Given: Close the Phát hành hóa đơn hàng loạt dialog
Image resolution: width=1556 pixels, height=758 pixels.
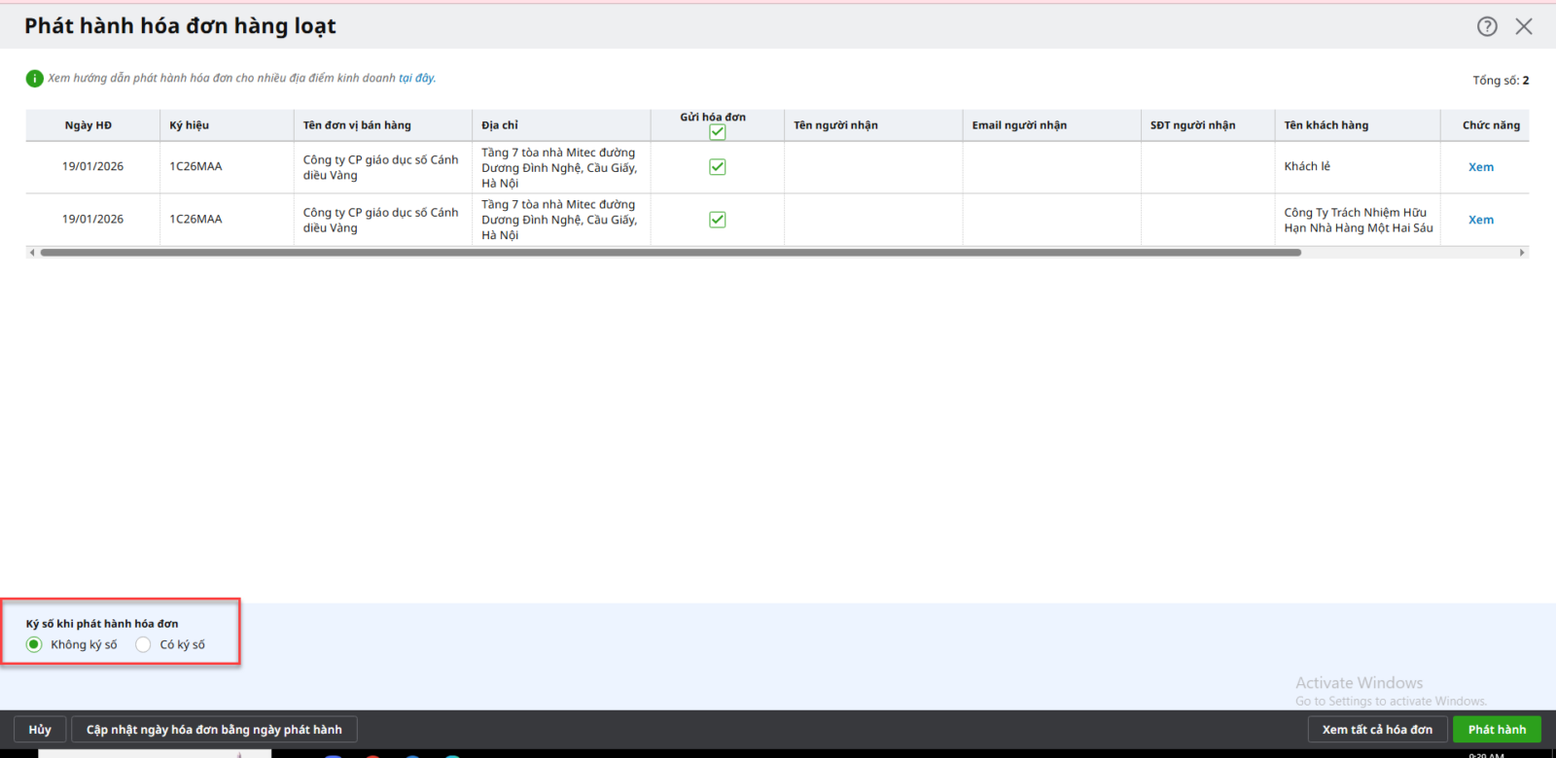Looking at the screenshot, I should (x=1524, y=26).
